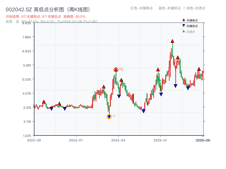Select the blue 关键低点 triangle legend icon
The image size is (226, 169).
pyautogui.click(x=184, y=25)
